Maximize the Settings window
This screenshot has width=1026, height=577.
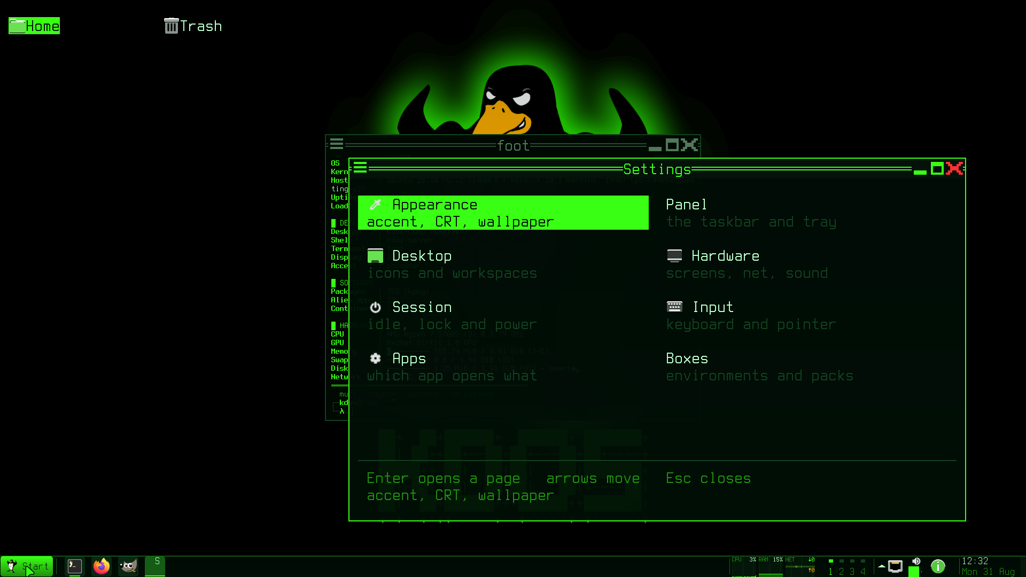[937, 169]
